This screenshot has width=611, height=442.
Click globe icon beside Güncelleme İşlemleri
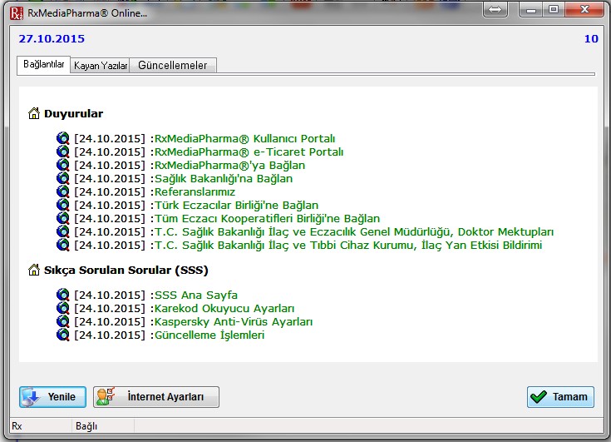(63, 335)
